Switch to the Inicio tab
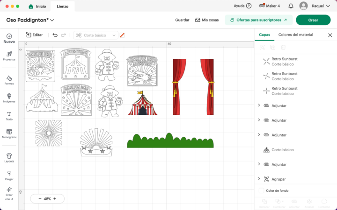Screen dimensions: 337x210 click(37, 7)
